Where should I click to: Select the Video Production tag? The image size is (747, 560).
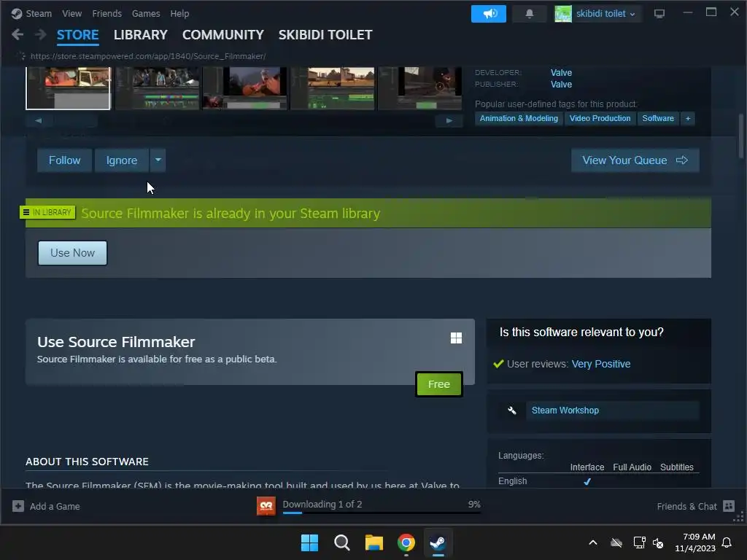pos(600,119)
